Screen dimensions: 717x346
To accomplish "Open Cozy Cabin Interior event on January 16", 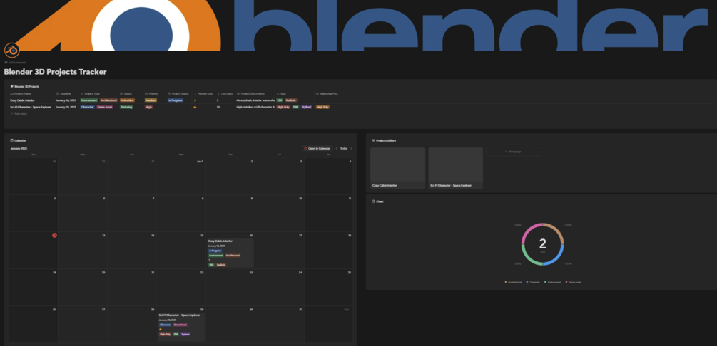I will tap(230, 253).
